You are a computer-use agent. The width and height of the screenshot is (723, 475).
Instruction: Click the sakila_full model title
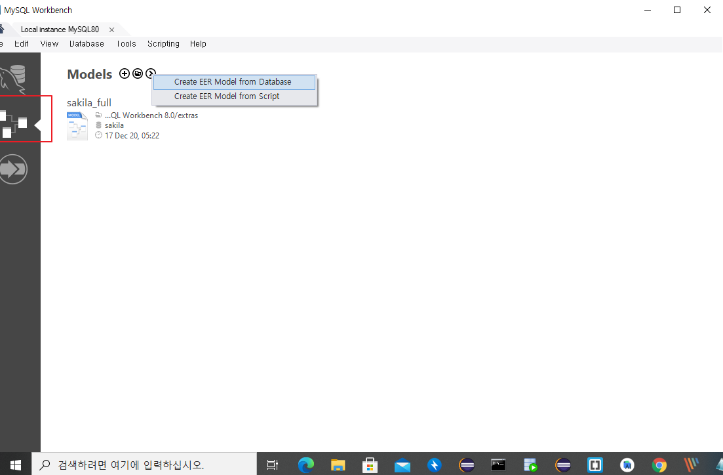(x=89, y=102)
